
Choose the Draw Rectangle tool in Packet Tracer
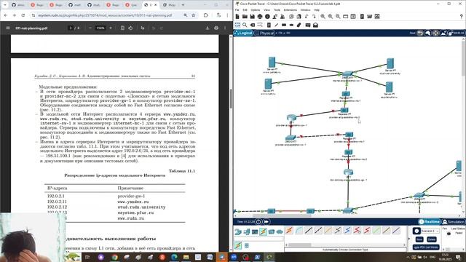(x=284, y=25)
